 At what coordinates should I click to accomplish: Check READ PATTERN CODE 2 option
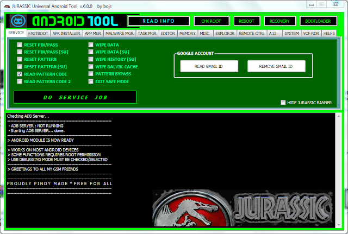coord(20,81)
